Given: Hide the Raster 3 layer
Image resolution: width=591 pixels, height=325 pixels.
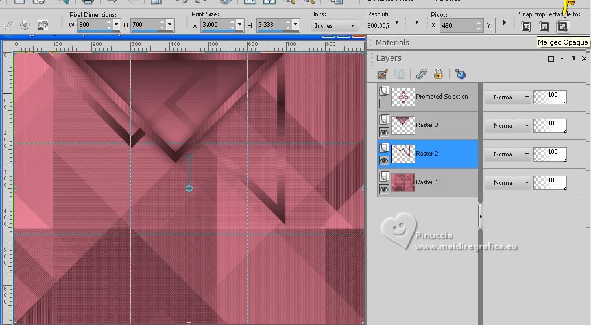Looking at the screenshot, I should (383, 132).
